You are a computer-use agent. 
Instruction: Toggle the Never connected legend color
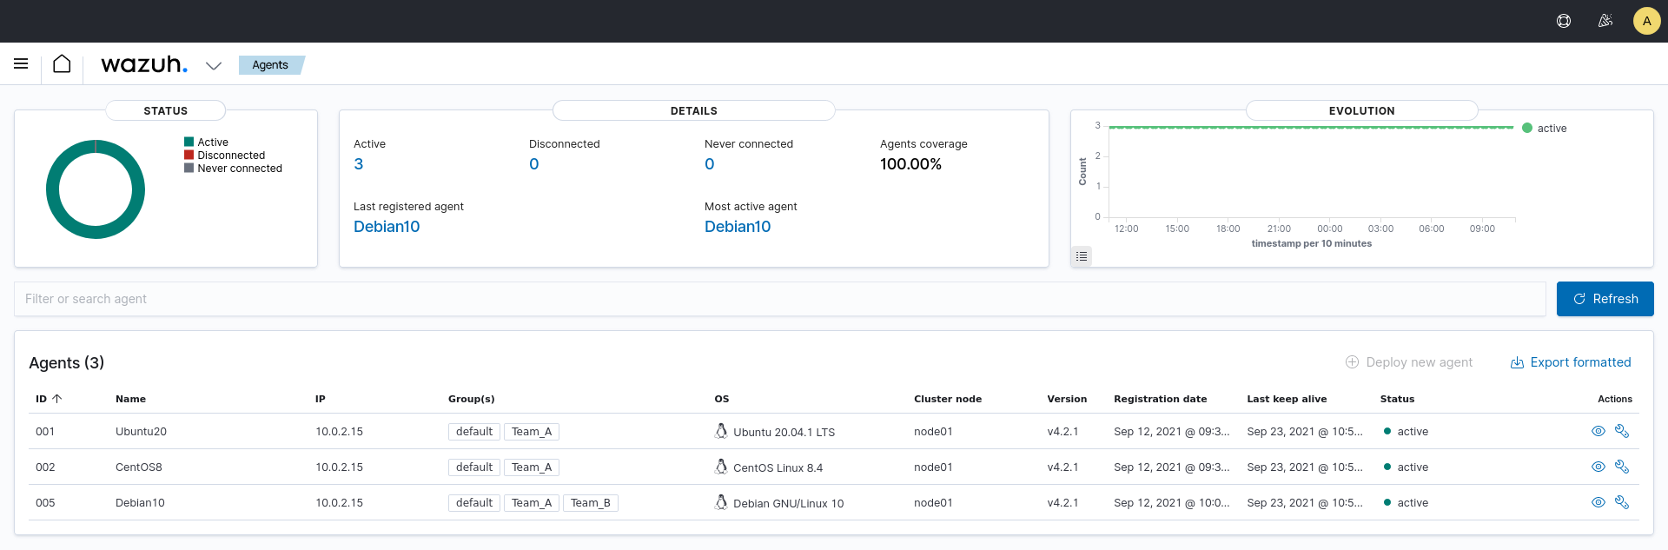coord(189,168)
